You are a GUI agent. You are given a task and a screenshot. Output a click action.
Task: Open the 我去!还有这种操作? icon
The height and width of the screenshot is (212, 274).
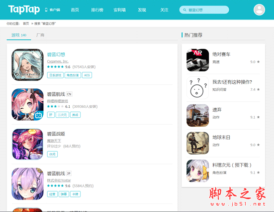click(x=197, y=88)
